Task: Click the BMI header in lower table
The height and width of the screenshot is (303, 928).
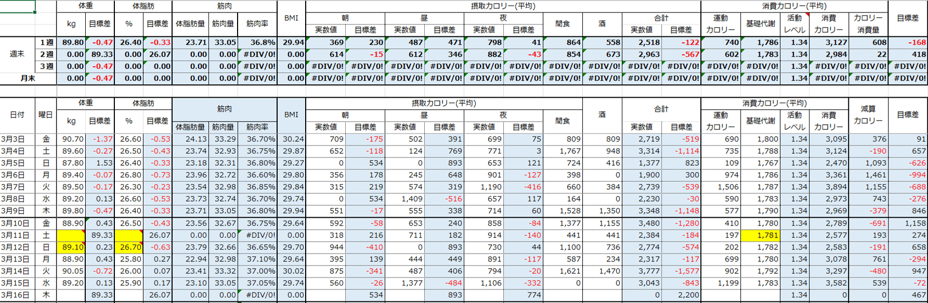Action: 291,115
